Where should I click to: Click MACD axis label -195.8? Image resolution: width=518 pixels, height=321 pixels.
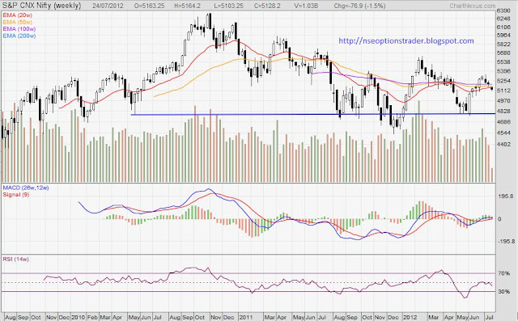coord(506,242)
